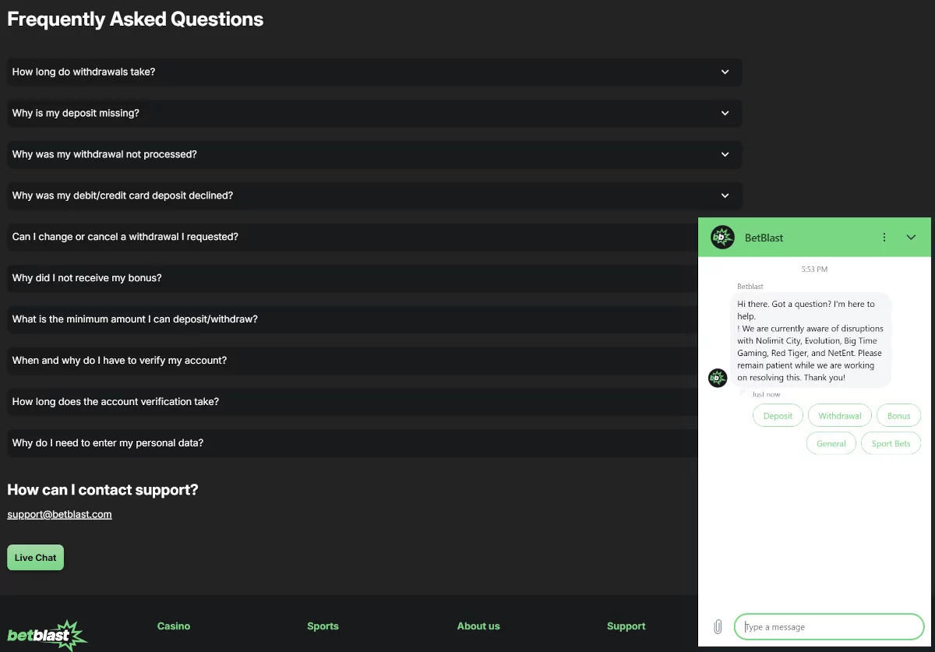Click the betblast logo in the footer
The image size is (935, 652).
pyautogui.click(x=48, y=635)
